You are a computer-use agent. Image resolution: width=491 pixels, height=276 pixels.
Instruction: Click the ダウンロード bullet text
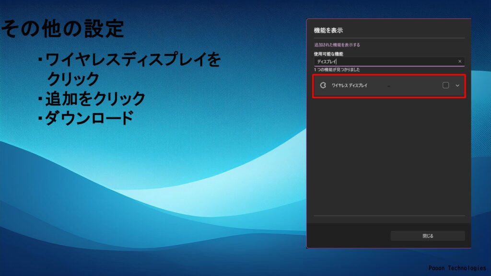tap(89, 118)
